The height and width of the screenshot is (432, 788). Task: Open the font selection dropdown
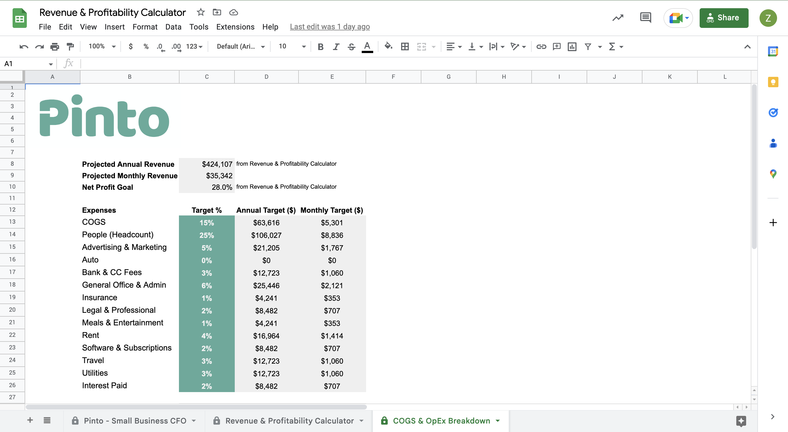coord(240,46)
